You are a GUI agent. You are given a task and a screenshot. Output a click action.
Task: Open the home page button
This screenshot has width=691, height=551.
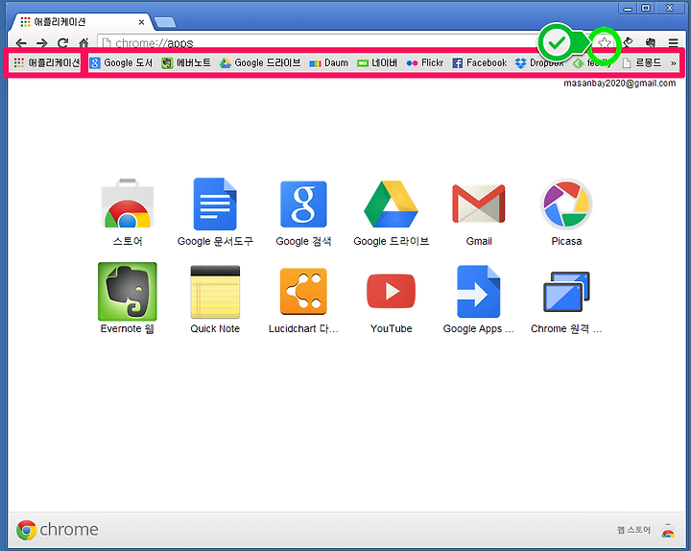pyautogui.click(x=83, y=43)
